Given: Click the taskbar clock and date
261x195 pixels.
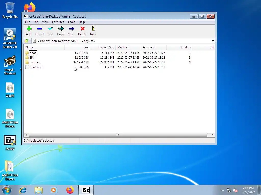Looking at the screenshot, I should click(x=248, y=190).
